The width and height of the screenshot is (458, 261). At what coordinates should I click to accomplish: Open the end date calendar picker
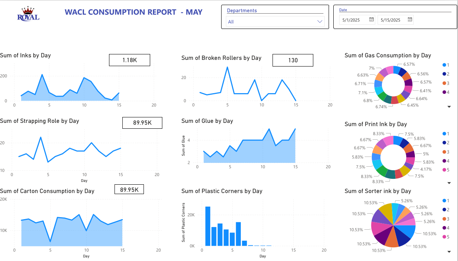tap(410, 20)
